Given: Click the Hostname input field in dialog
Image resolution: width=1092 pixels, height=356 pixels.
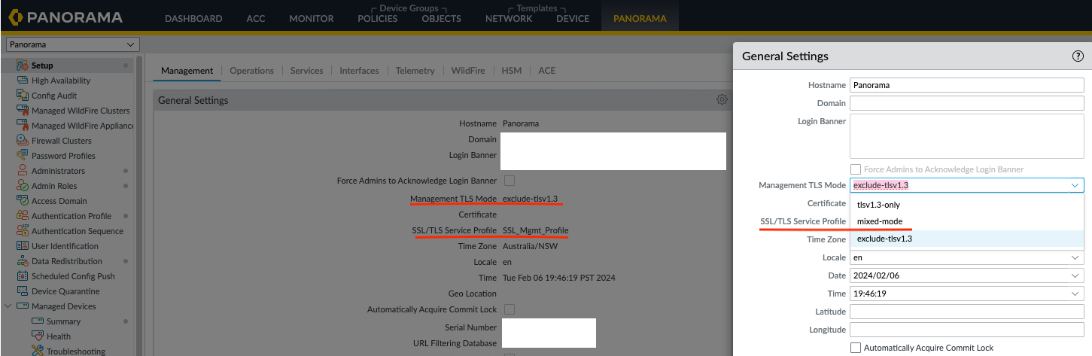Looking at the screenshot, I should pyautogui.click(x=967, y=85).
